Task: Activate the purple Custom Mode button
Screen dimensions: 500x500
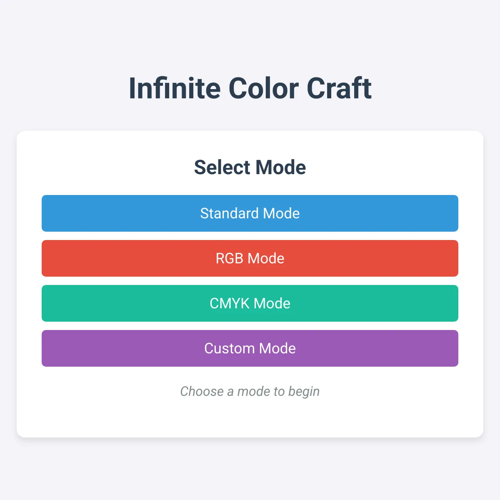Action: pos(250,348)
